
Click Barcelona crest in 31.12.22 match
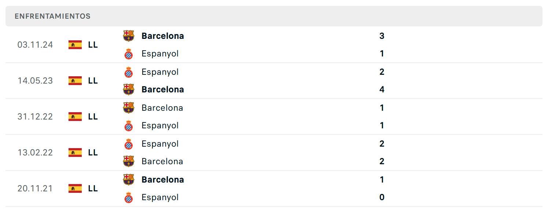pos(129,108)
